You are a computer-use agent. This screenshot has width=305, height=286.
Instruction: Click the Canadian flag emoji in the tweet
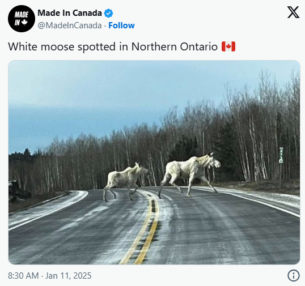pyautogui.click(x=228, y=46)
